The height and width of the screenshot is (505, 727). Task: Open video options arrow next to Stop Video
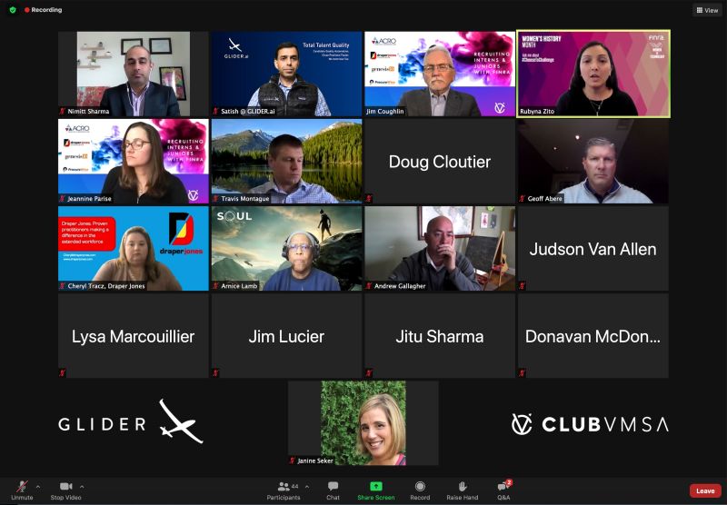[x=82, y=487]
